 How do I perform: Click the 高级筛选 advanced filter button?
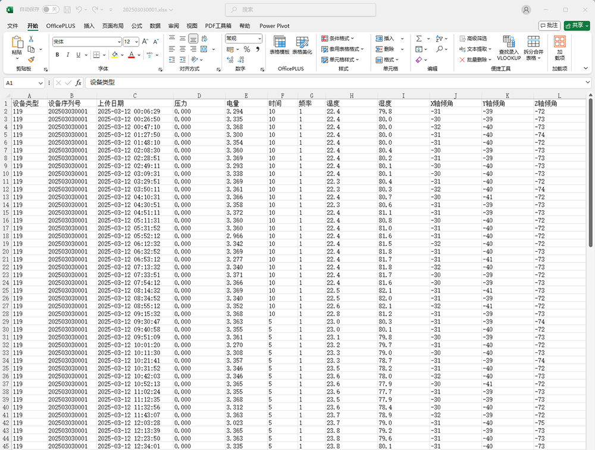473,38
